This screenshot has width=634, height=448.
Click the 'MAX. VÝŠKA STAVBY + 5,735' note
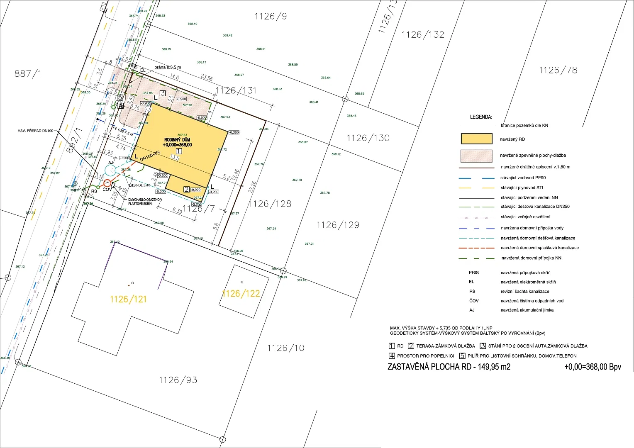pyautogui.click(x=441, y=328)
